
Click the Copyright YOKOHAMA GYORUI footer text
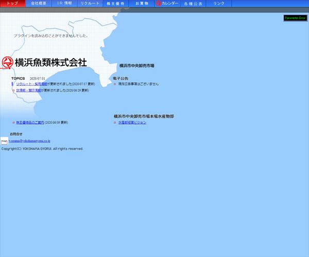[42, 149]
